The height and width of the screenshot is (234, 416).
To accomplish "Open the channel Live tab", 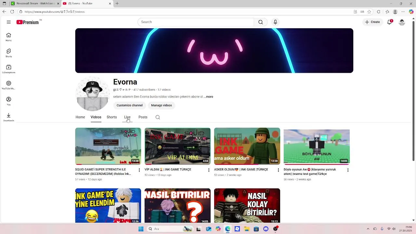I will [127, 117].
